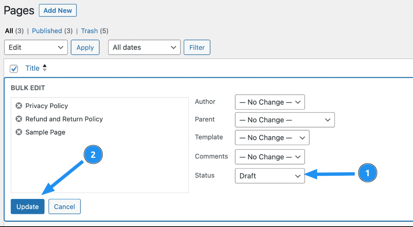Click the Filter button
Viewport: 413px width, 227px height.
(197, 47)
